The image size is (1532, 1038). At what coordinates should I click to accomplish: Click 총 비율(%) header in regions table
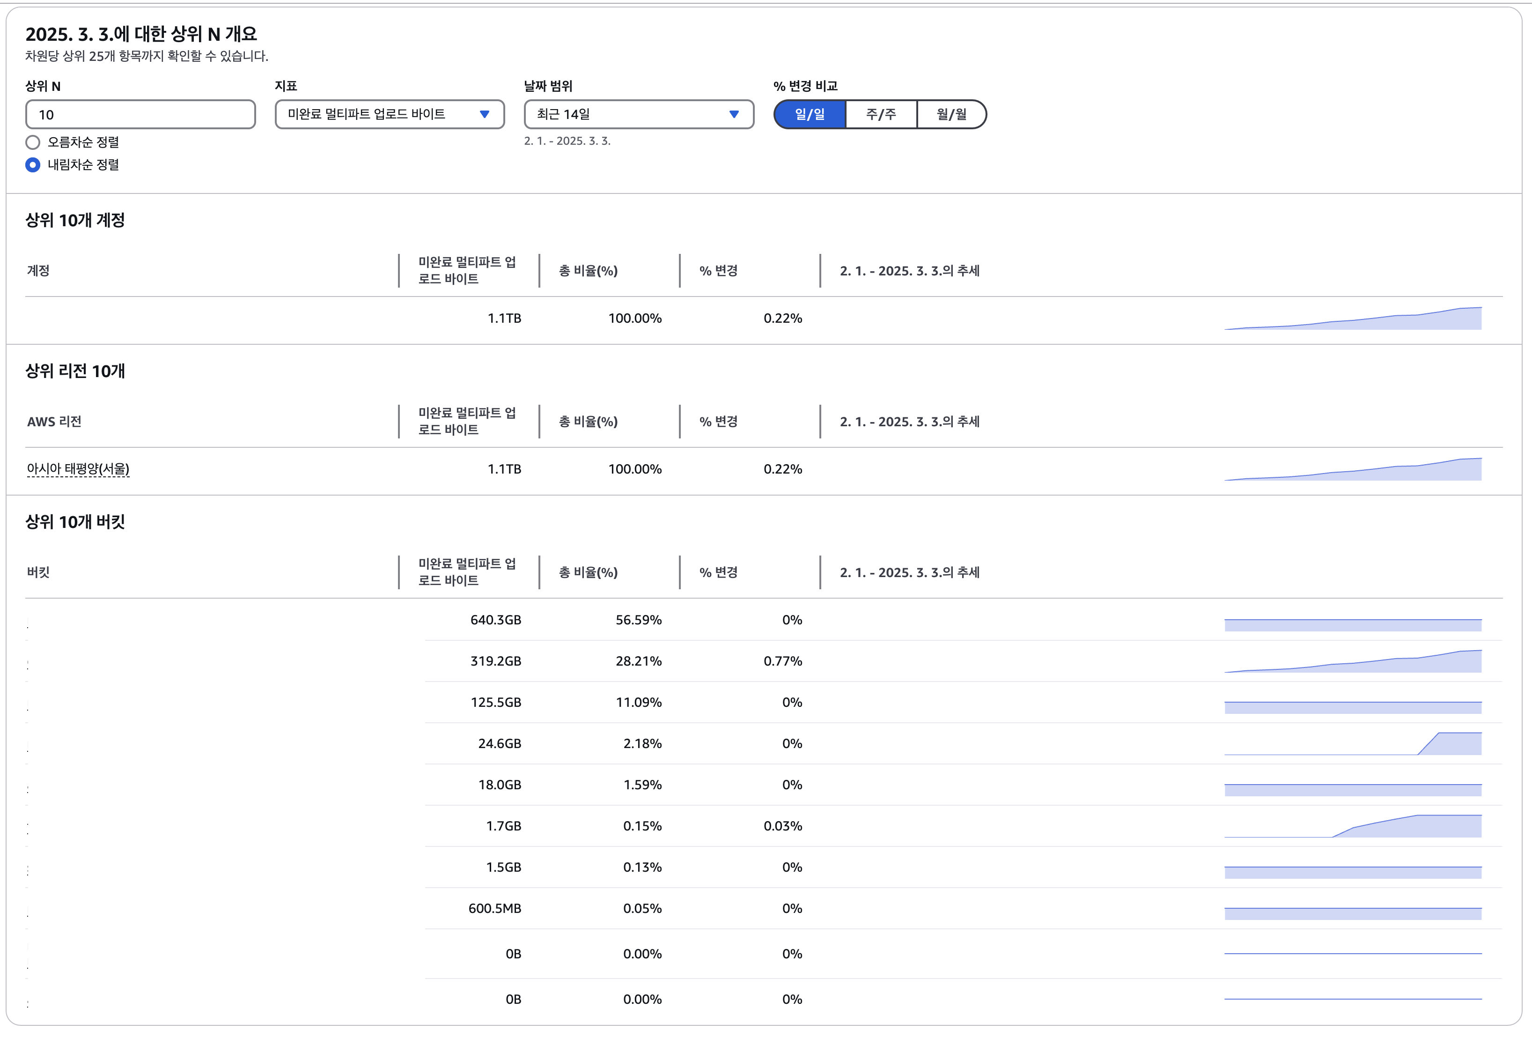pyautogui.click(x=588, y=422)
